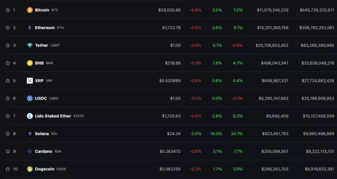Click the STETH ticker symbol
Viewport: 337px width, 179px height.
(x=79, y=116)
